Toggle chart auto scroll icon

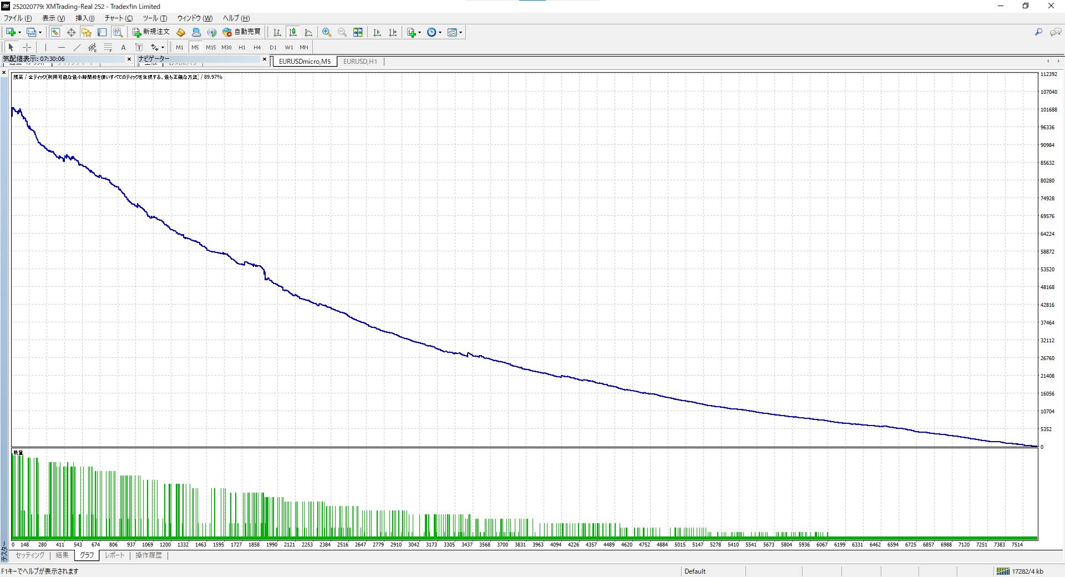[x=377, y=32]
